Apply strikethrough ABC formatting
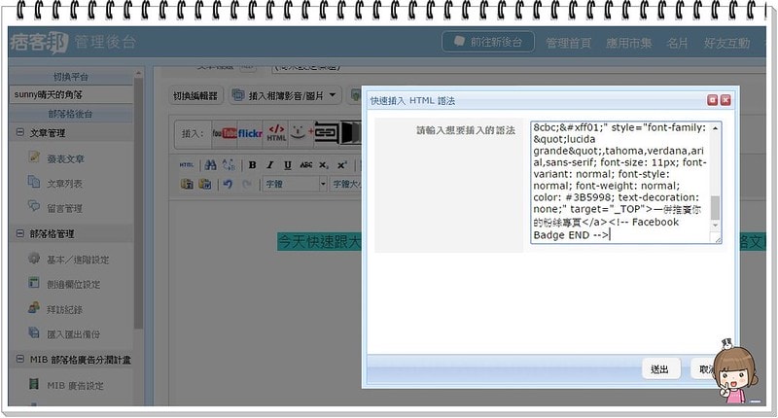 point(305,165)
